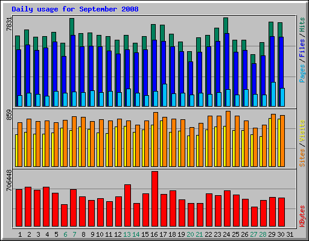This screenshot has height=241, width=309.
Task: Select day label 8 on the axis
Action: pyautogui.click(x=83, y=234)
